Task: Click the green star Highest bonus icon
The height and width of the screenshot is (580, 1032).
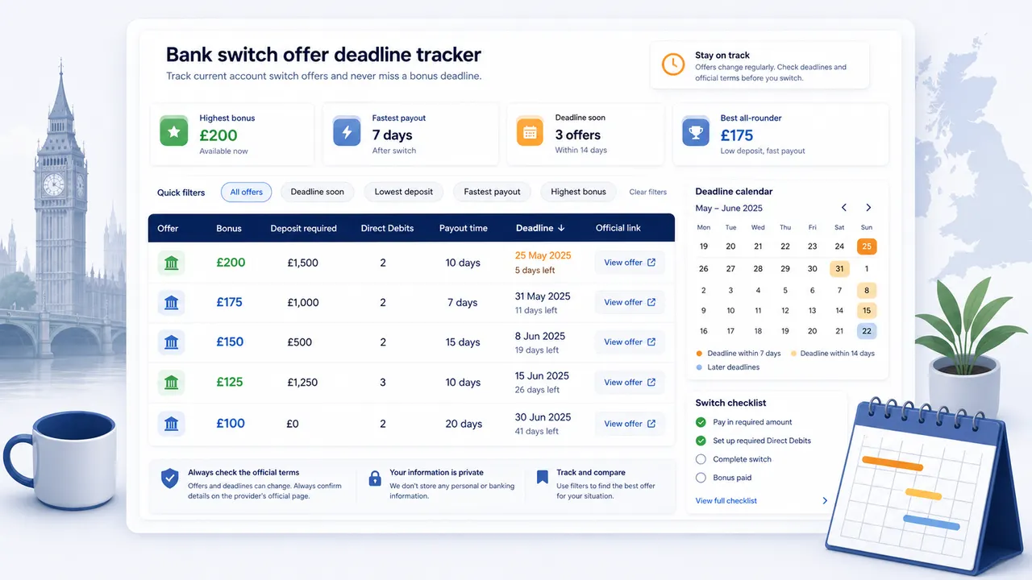Action: pyautogui.click(x=173, y=131)
